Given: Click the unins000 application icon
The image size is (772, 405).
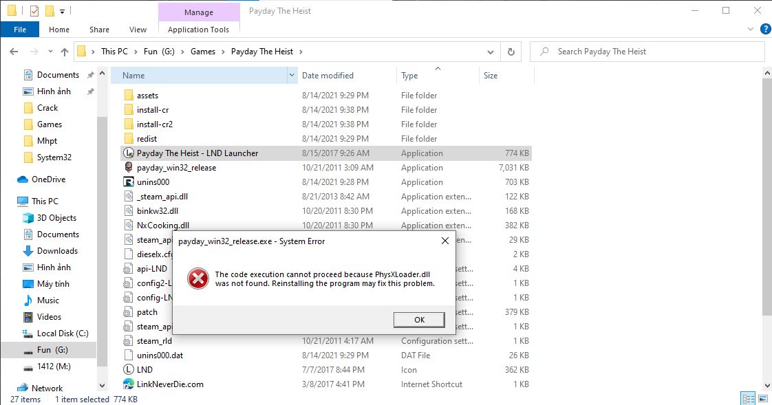Looking at the screenshot, I should click(x=129, y=182).
